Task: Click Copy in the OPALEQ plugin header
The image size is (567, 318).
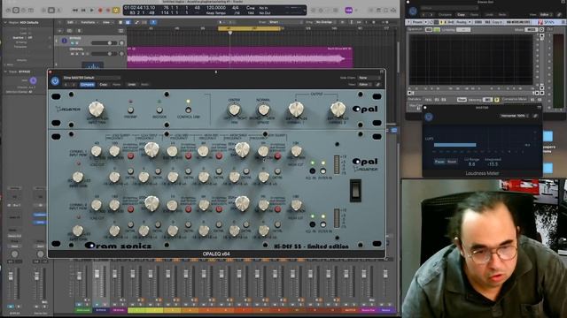Action: [x=104, y=85]
